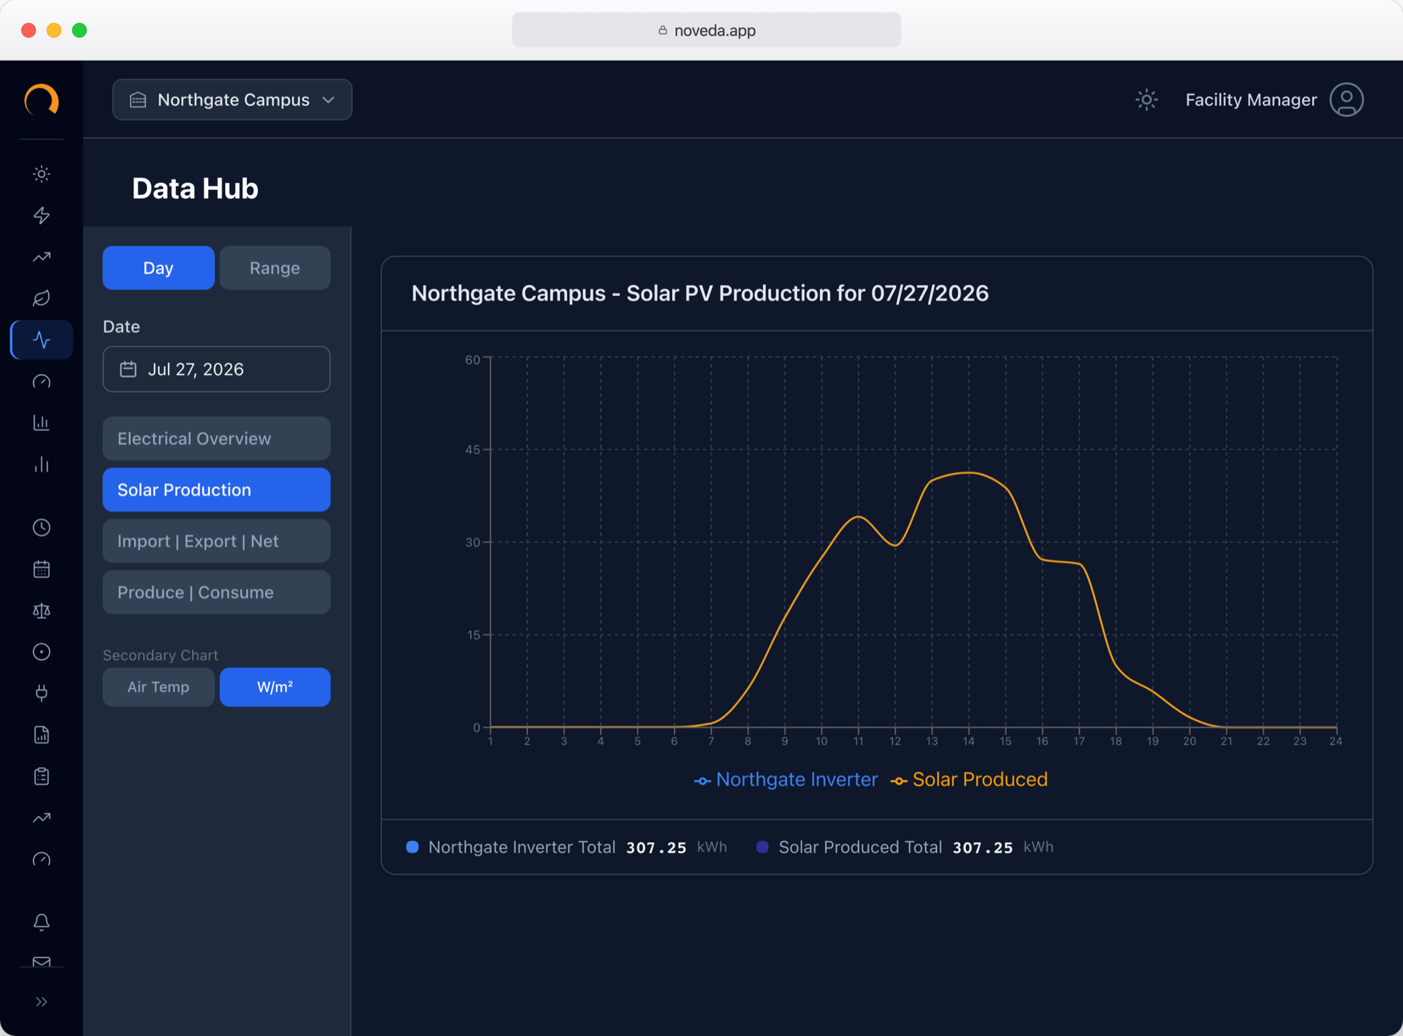The height and width of the screenshot is (1036, 1403).
Task: Toggle light theme with sun icon
Action: 1146,100
